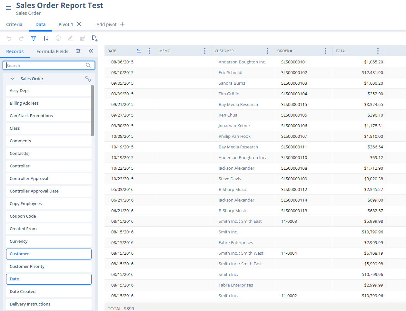Click the highlighter pencil icon
Screen dimensions: 406x311
[x=70, y=38]
